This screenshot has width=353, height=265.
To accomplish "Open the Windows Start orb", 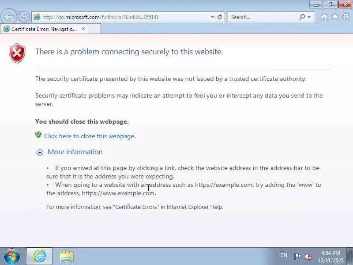I will (x=12, y=257).
